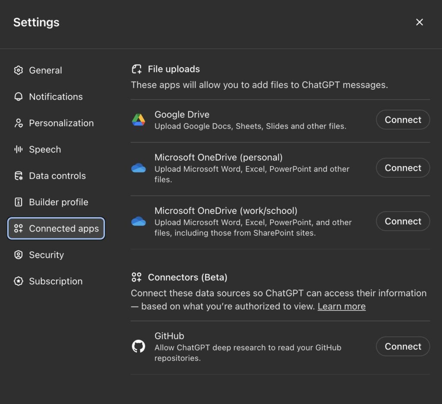Click the Speech waveform icon
Screen dimensions: 442x404
18,149
